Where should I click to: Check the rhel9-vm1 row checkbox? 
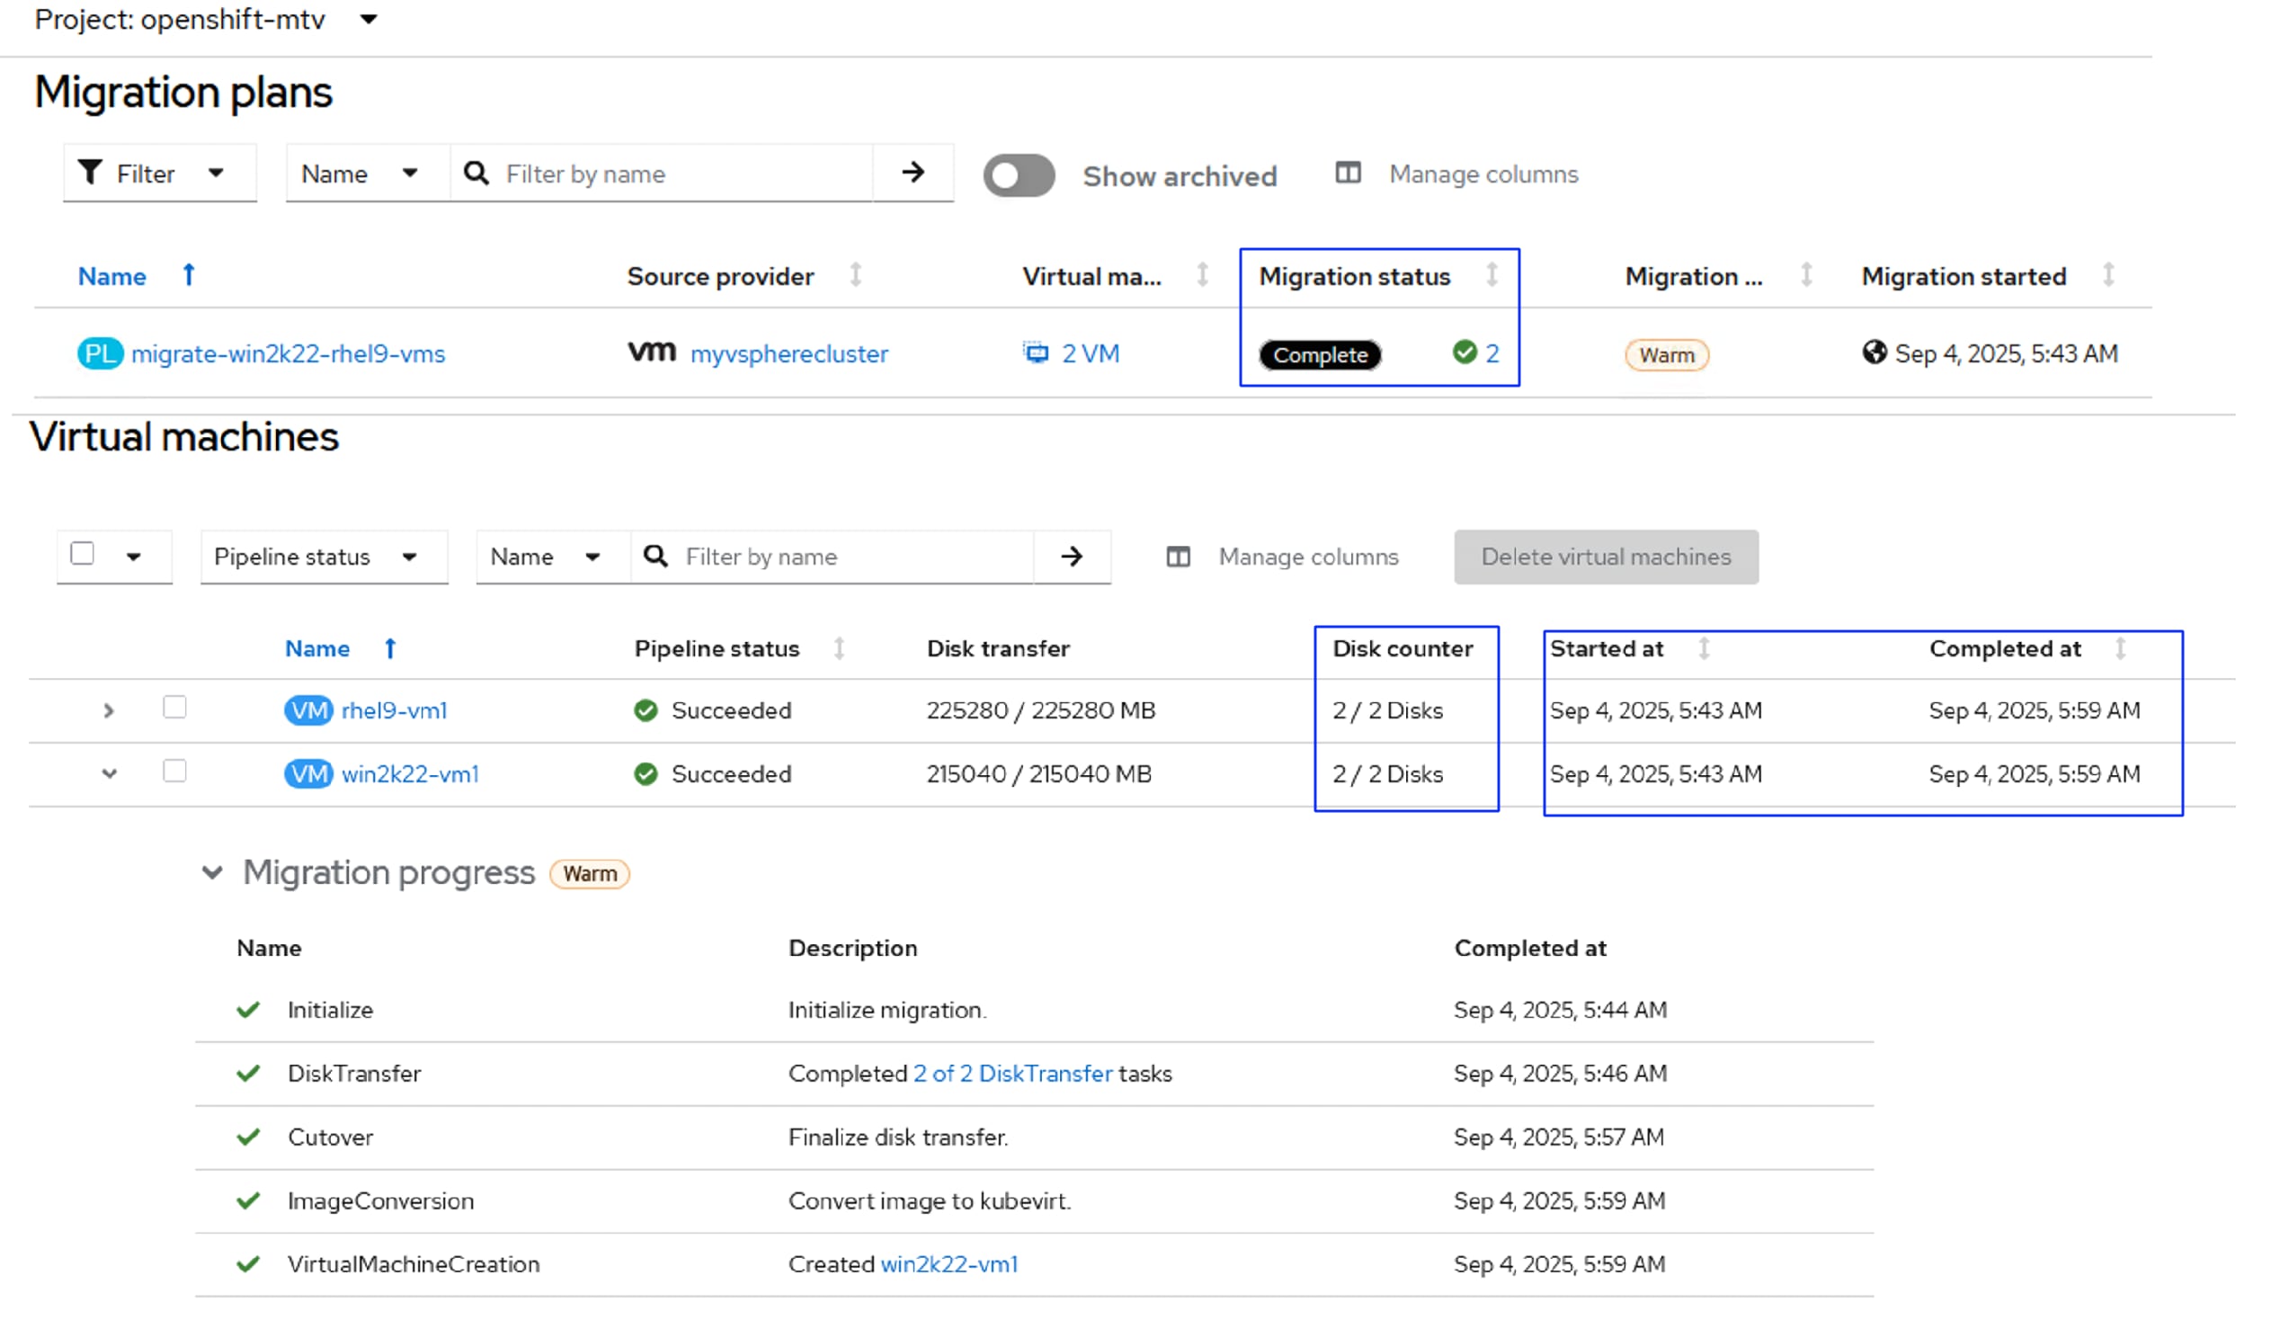(x=174, y=708)
